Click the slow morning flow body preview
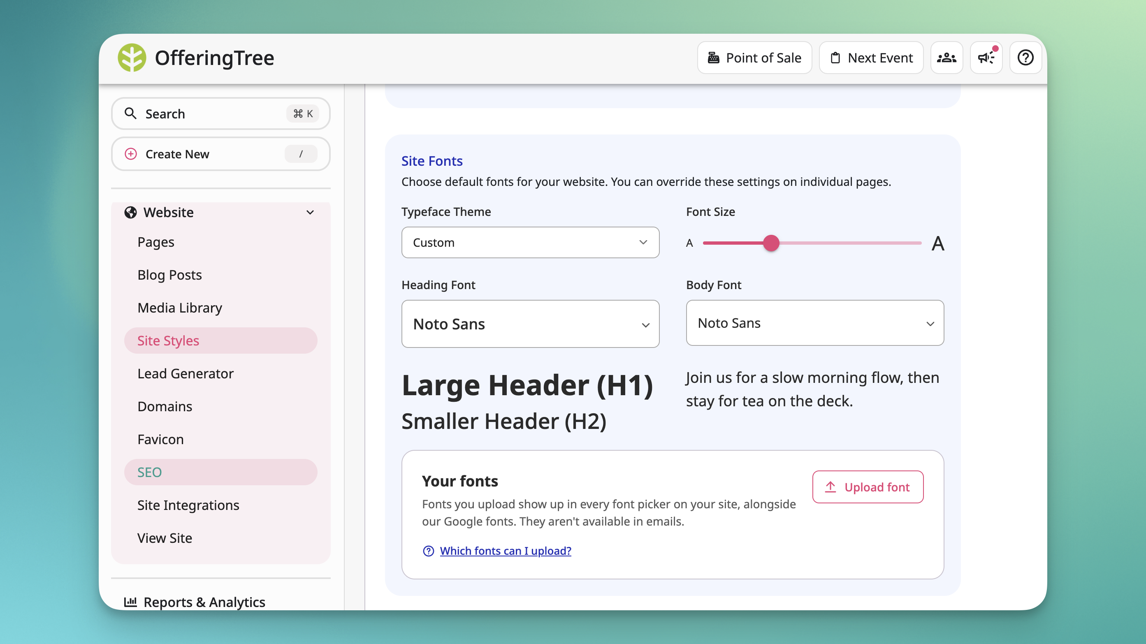Screen dimensions: 1146x644 coord(812,389)
